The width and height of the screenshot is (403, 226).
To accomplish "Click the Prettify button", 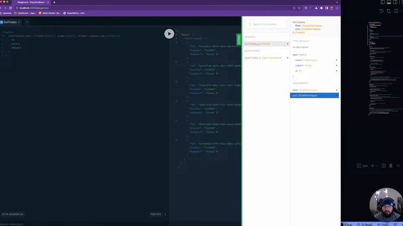I will (156, 214).
